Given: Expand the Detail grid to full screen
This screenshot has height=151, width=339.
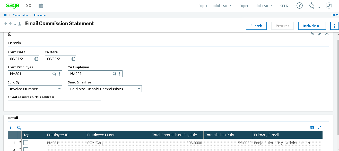Looking at the screenshot, I should point(319,127).
